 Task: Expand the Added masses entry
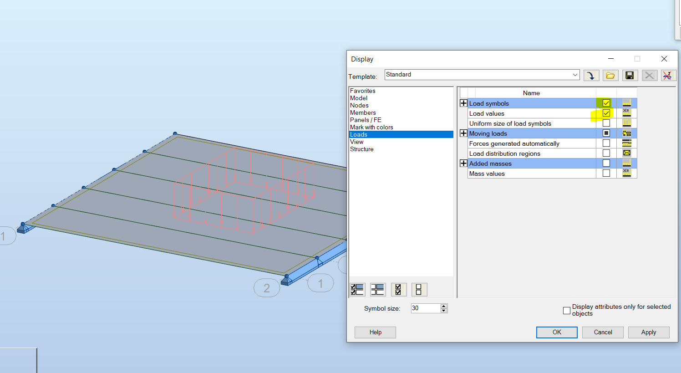click(463, 163)
